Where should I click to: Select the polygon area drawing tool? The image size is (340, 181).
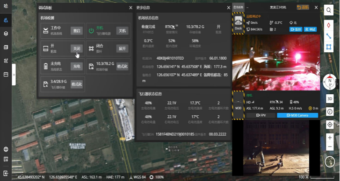coord(329,47)
